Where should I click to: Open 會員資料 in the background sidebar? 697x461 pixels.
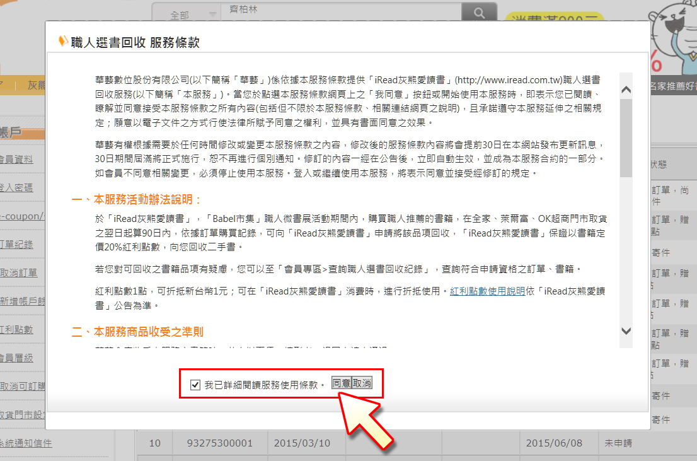[16, 160]
